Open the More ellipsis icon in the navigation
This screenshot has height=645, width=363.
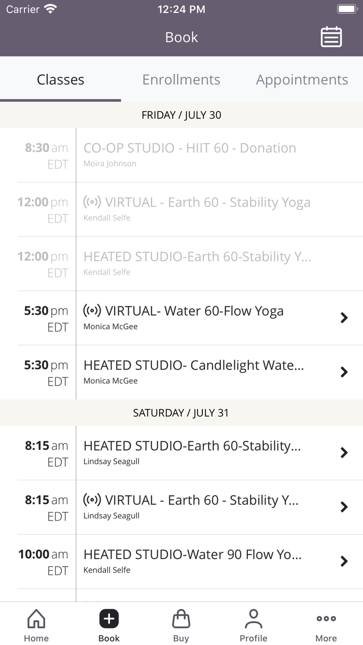326,618
